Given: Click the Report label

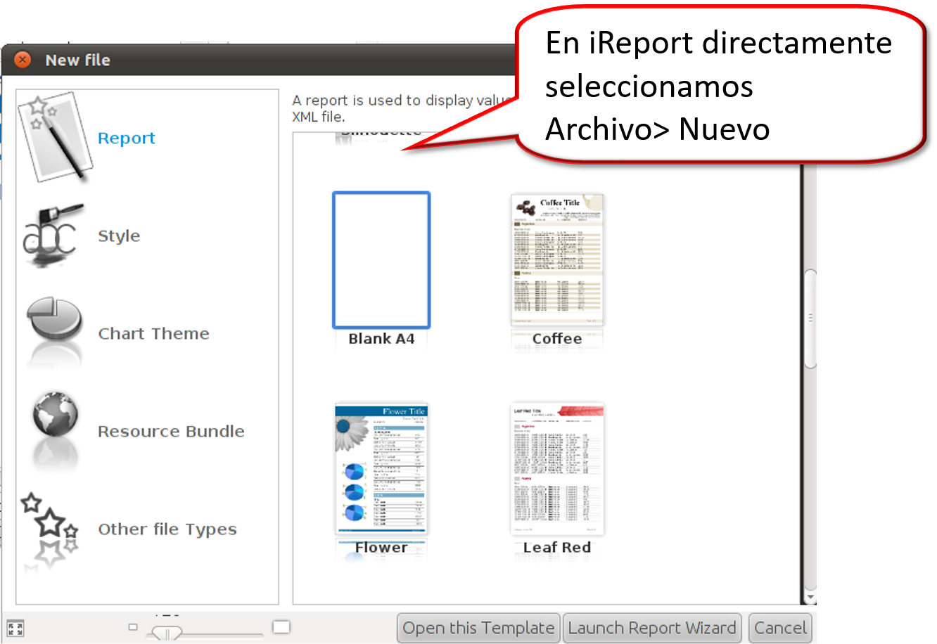Looking at the screenshot, I should click(x=127, y=139).
